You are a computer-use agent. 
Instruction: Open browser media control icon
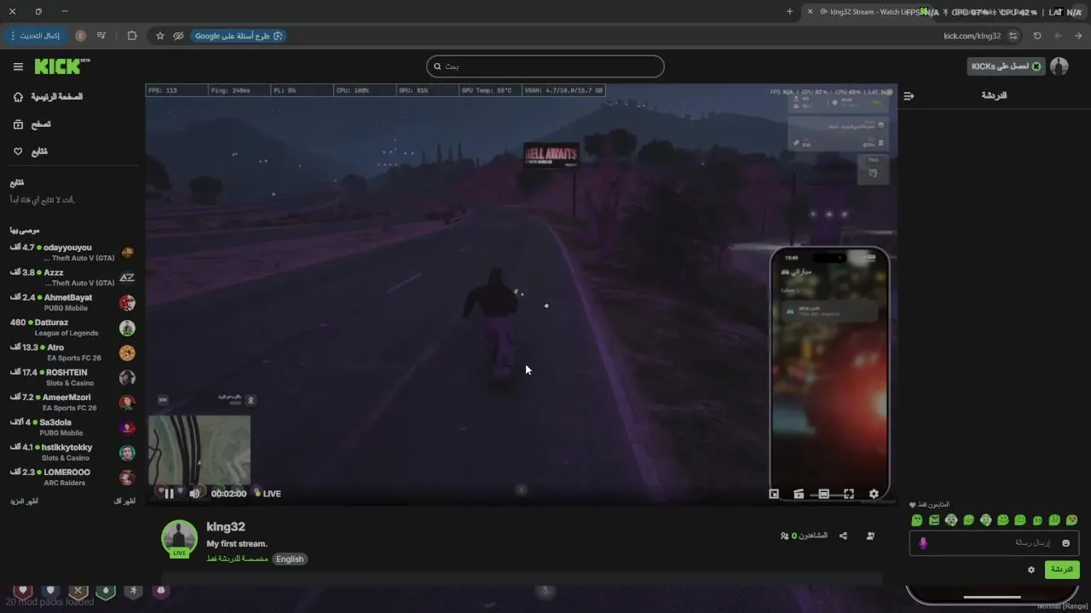pyautogui.click(x=101, y=36)
